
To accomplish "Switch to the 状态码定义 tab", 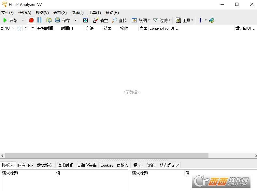I will point(169,165).
